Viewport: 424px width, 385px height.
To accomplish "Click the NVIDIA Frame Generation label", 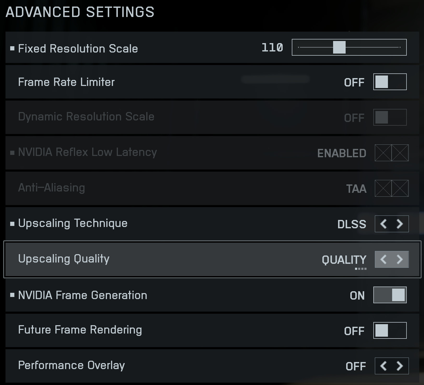I will click(83, 295).
